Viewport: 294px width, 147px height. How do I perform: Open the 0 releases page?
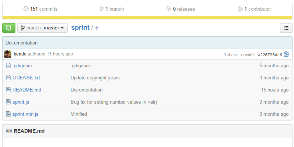pos(180,9)
